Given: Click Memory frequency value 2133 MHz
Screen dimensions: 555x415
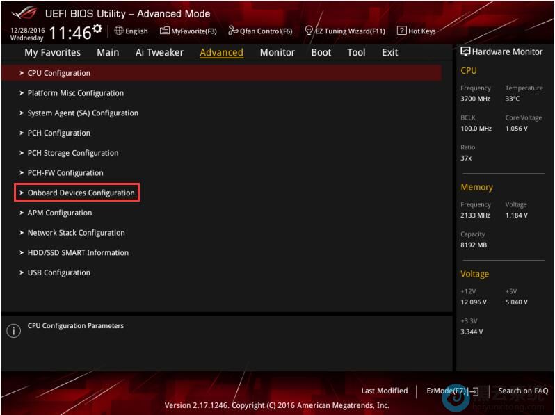Looking at the screenshot, I should click(475, 215).
